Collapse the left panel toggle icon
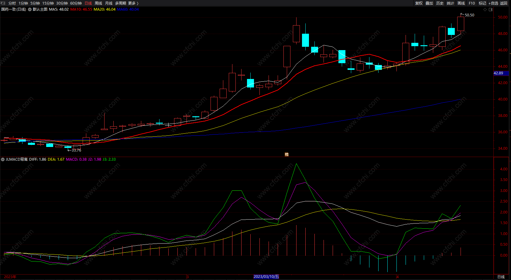This screenshot has width=511, height=280. pyautogui.click(x=3, y=3)
